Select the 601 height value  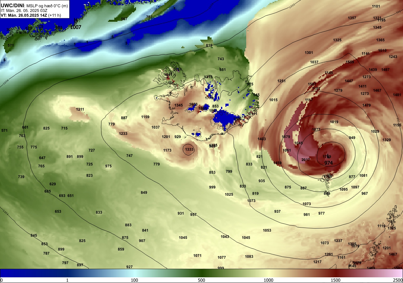pyautogui.click(x=25, y=127)
